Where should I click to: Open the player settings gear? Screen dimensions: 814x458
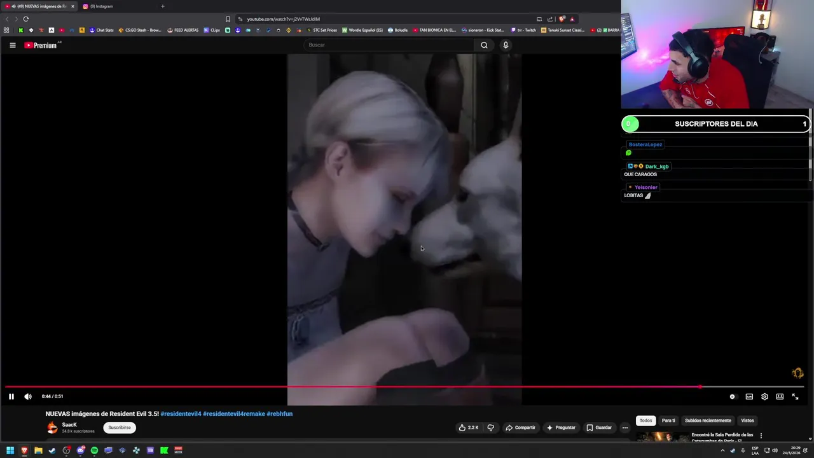764,396
